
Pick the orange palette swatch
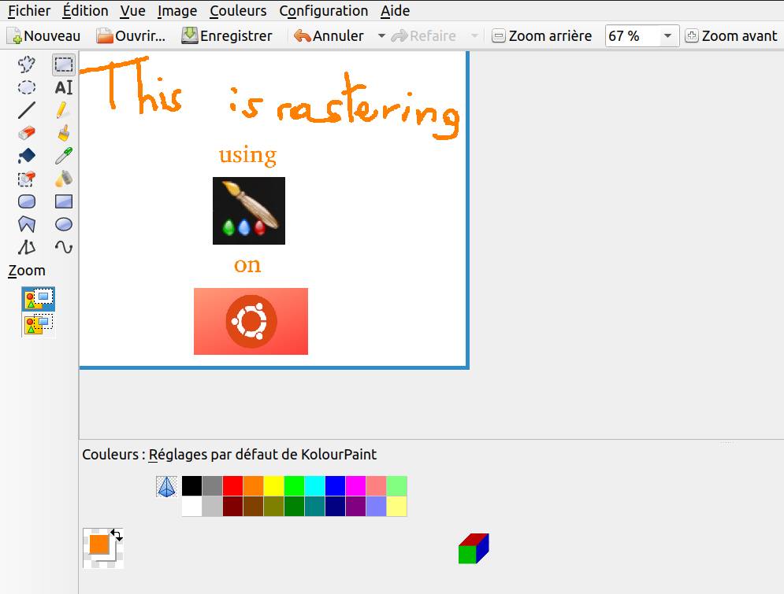tap(254, 486)
